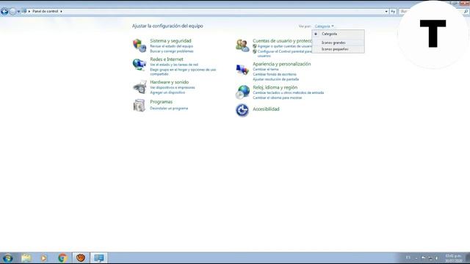Click Ajustar resolución de pantalla link
The image size is (470, 264).
click(x=276, y=79)
